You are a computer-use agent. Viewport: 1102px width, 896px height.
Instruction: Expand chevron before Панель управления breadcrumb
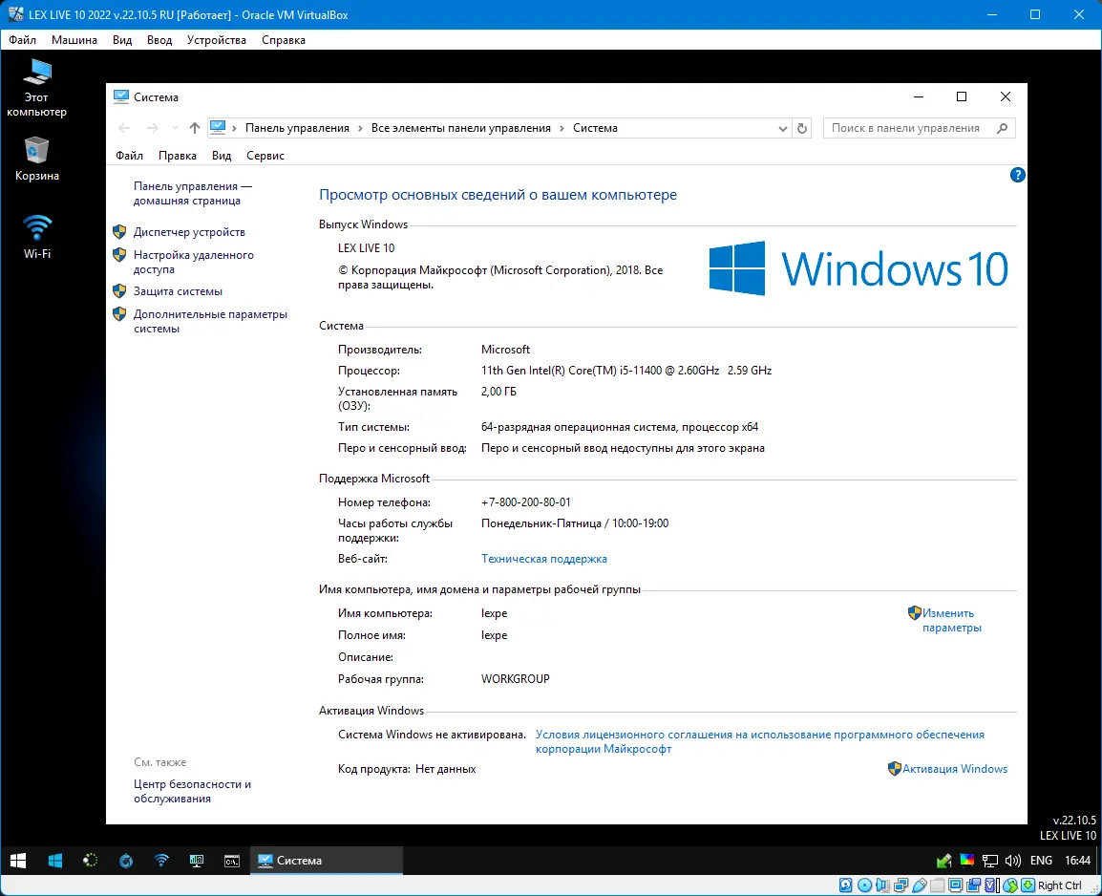235,128
